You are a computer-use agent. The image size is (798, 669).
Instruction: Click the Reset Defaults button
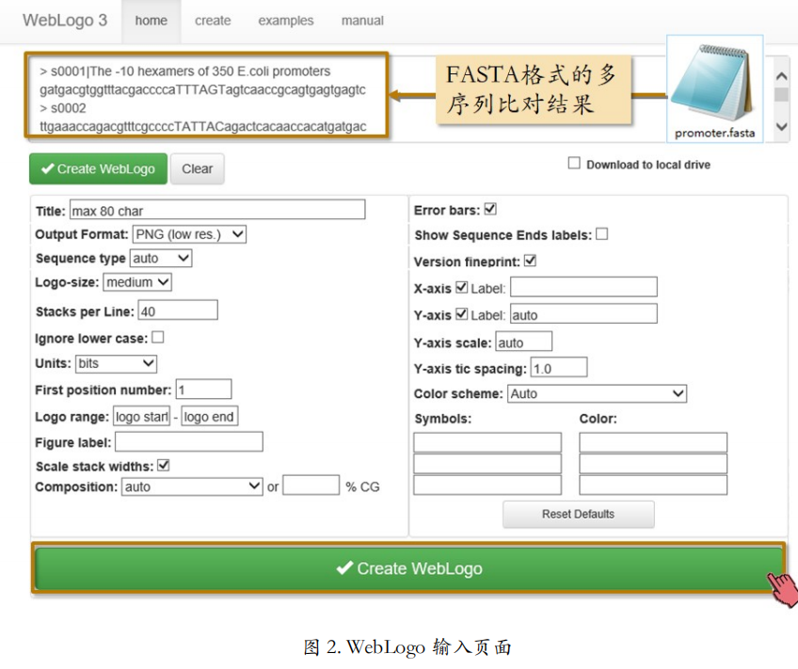(578, 515)
